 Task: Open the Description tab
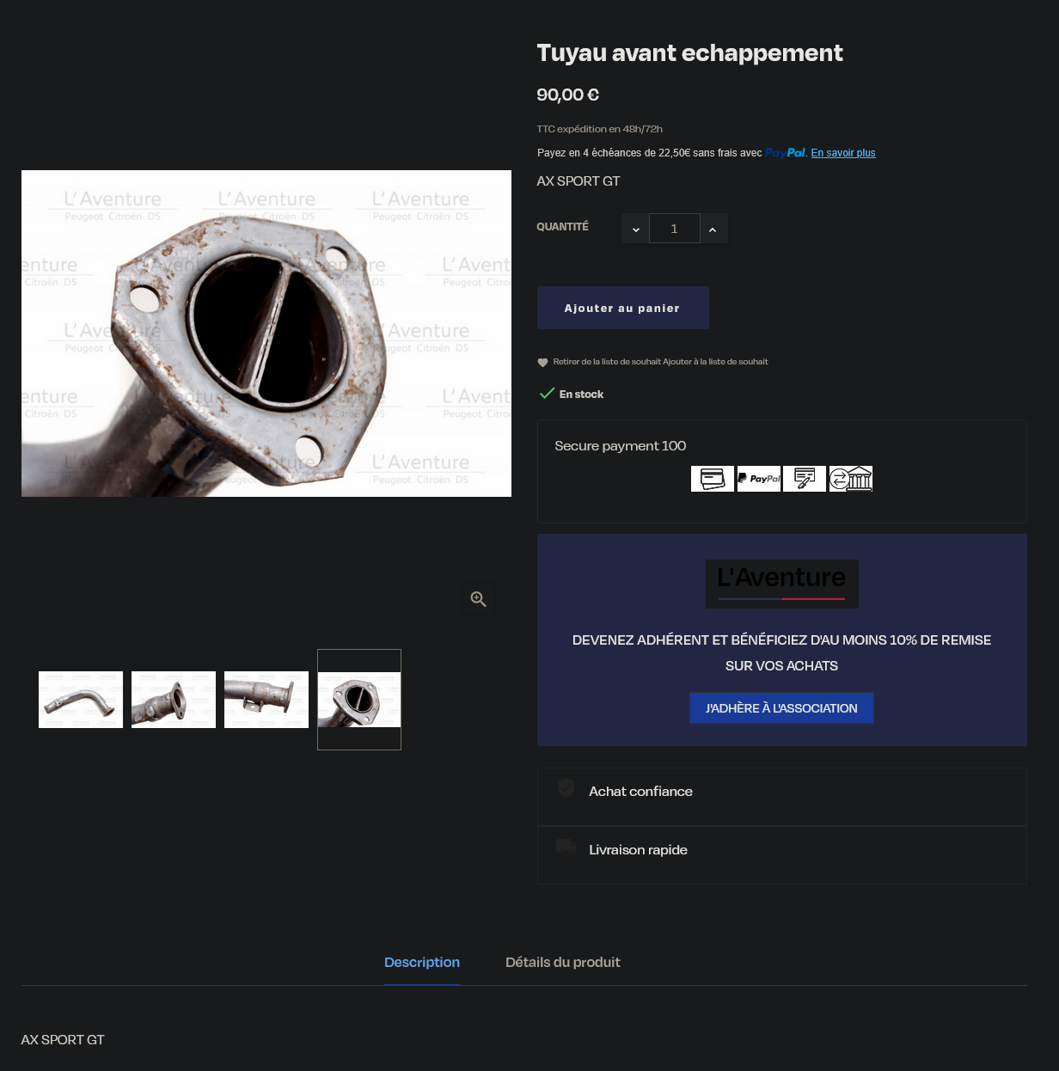coord(422,963)
